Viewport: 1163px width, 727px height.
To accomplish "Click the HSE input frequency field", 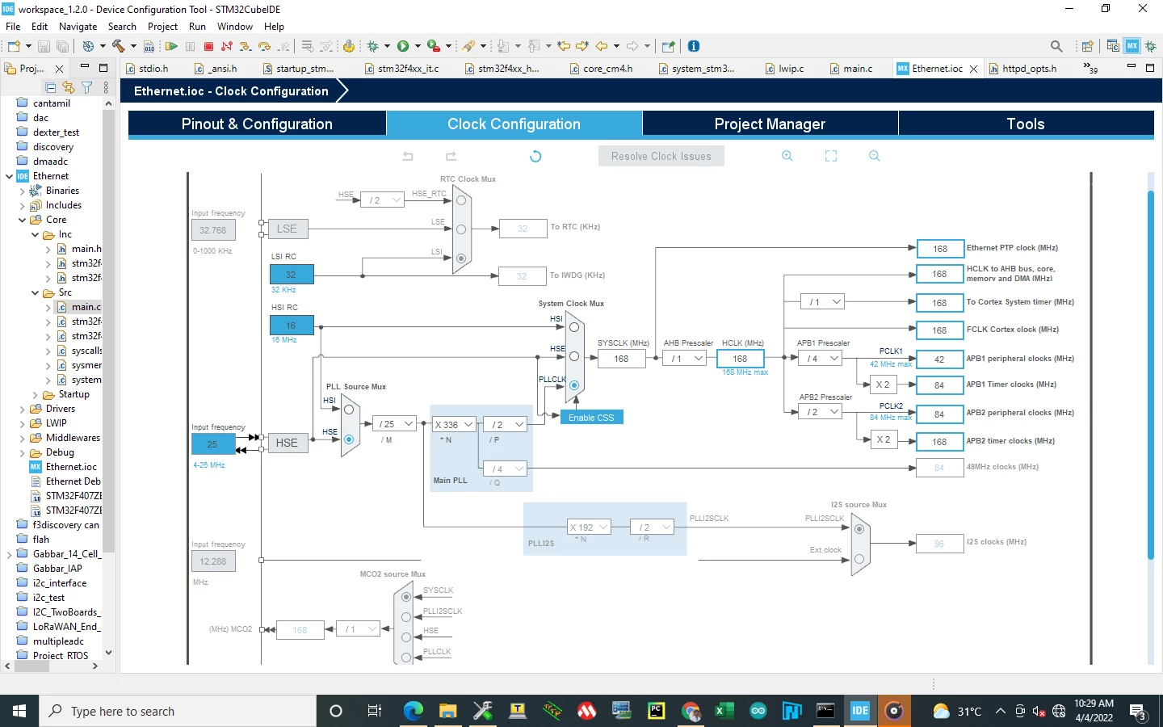I will [x=212, y=444].
